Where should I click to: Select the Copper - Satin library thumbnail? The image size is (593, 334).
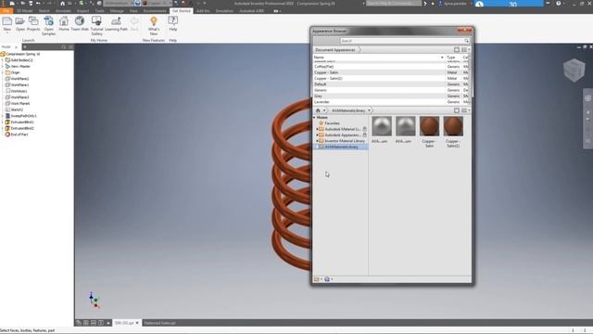coord(429,126)
